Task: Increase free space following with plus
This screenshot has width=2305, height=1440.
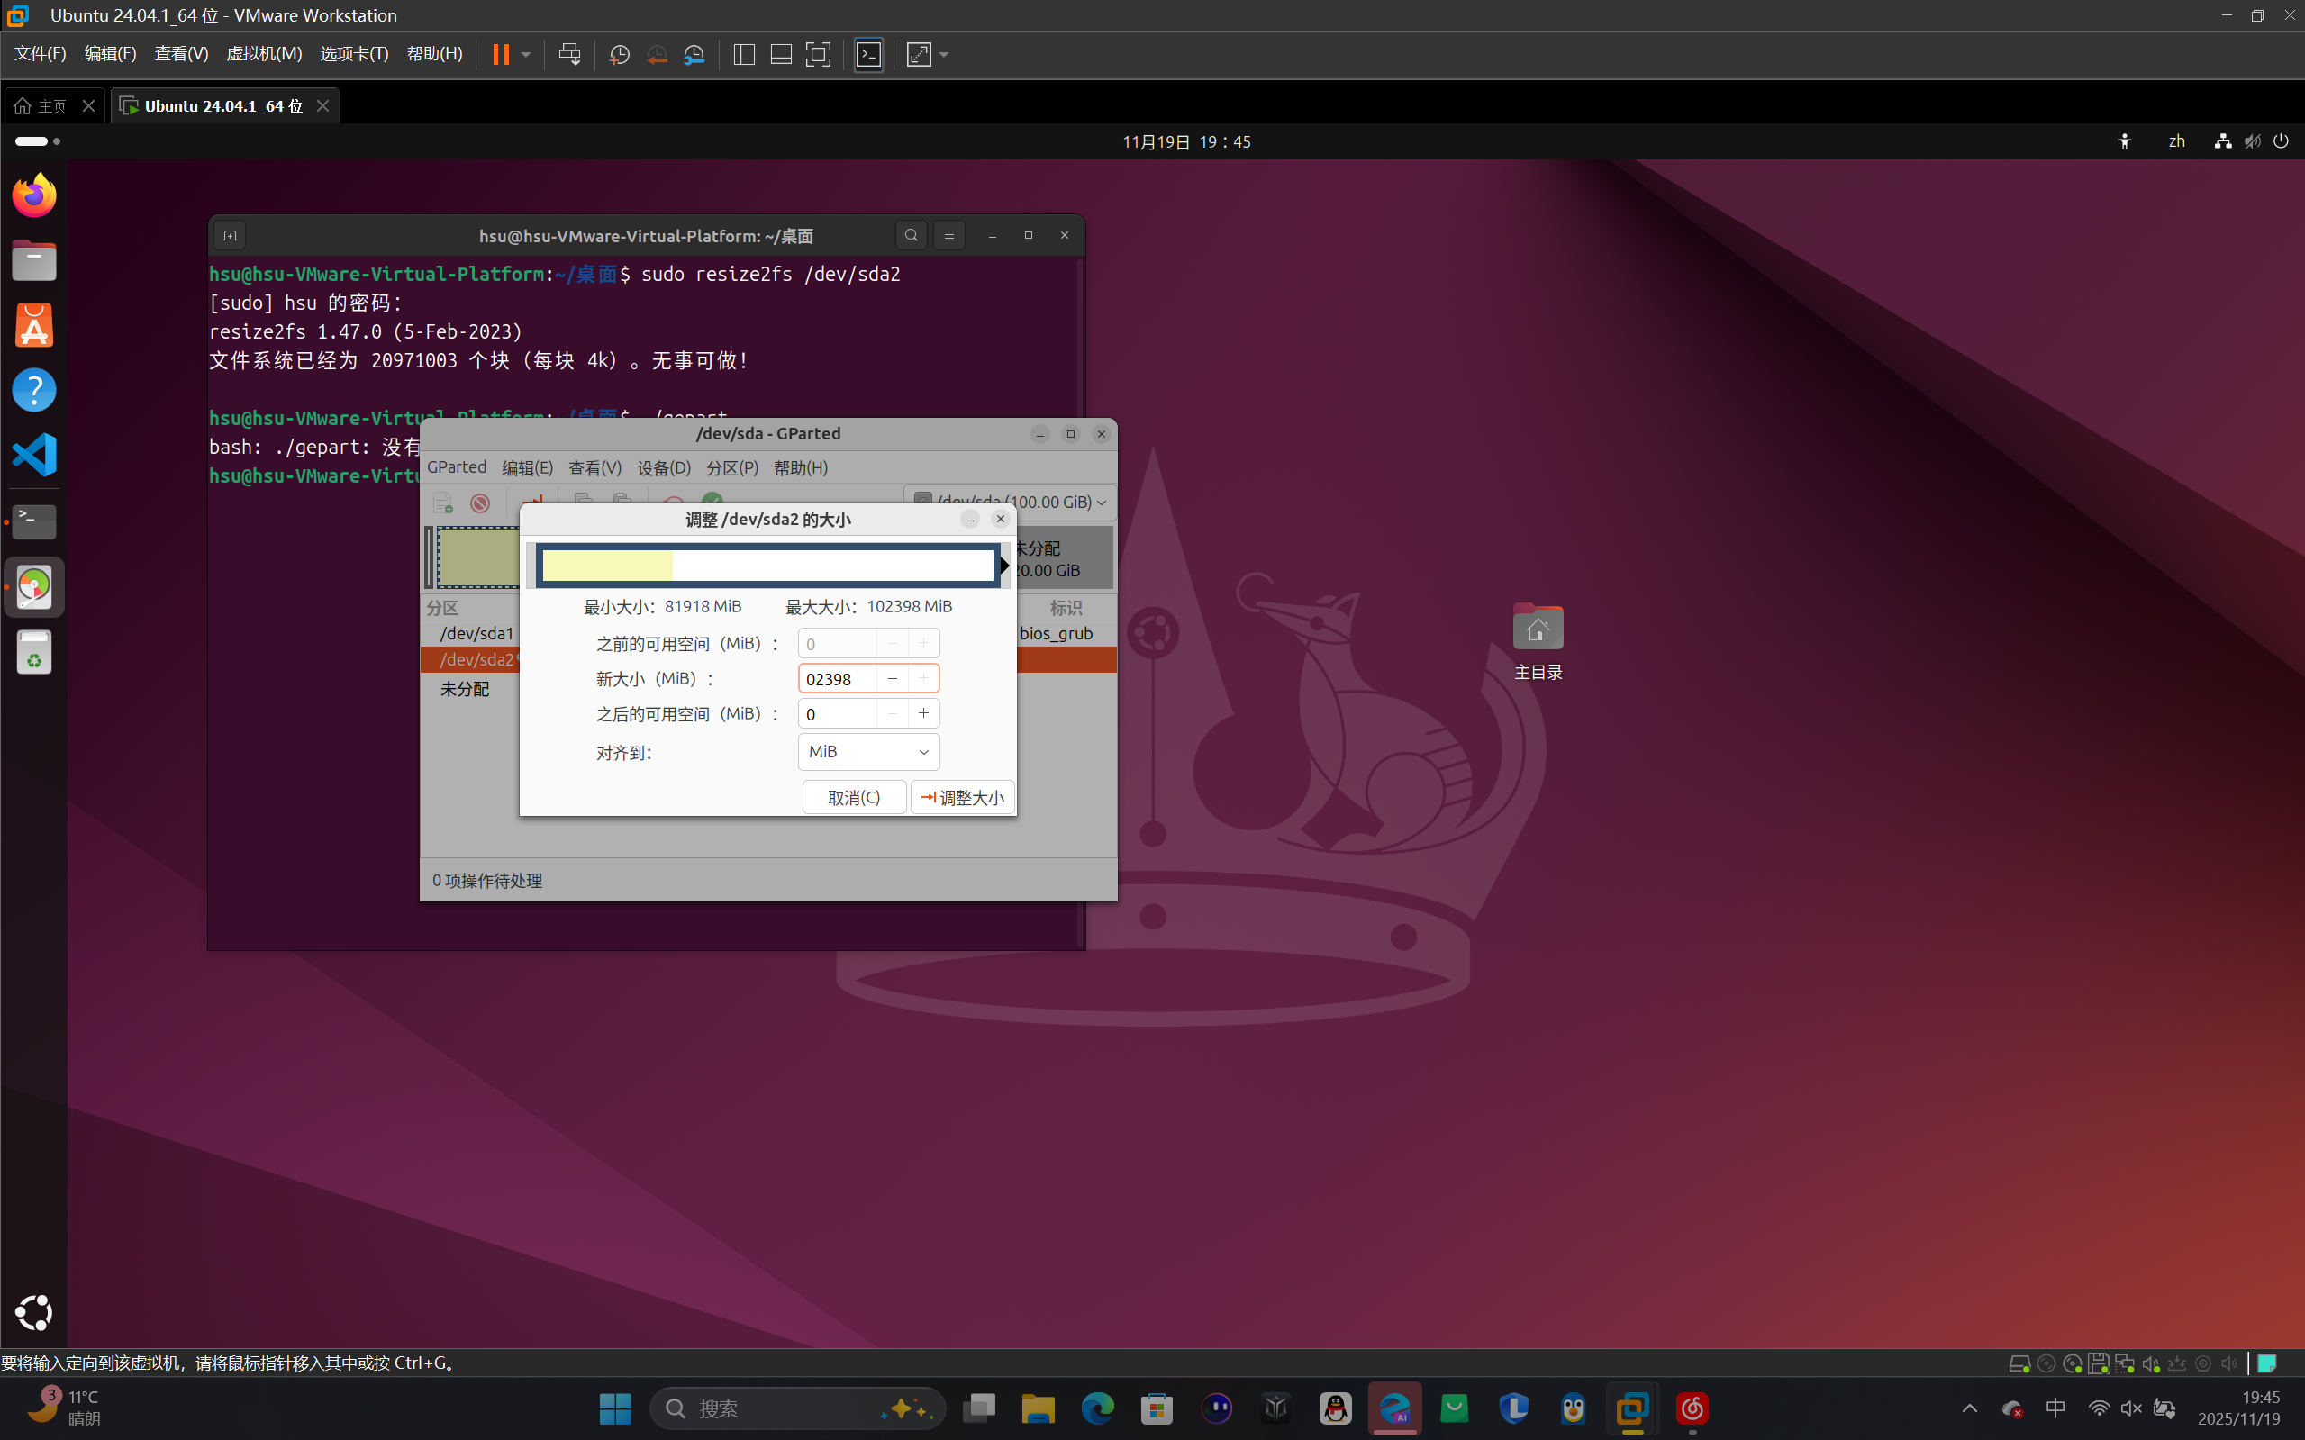Action: [923, 713]
